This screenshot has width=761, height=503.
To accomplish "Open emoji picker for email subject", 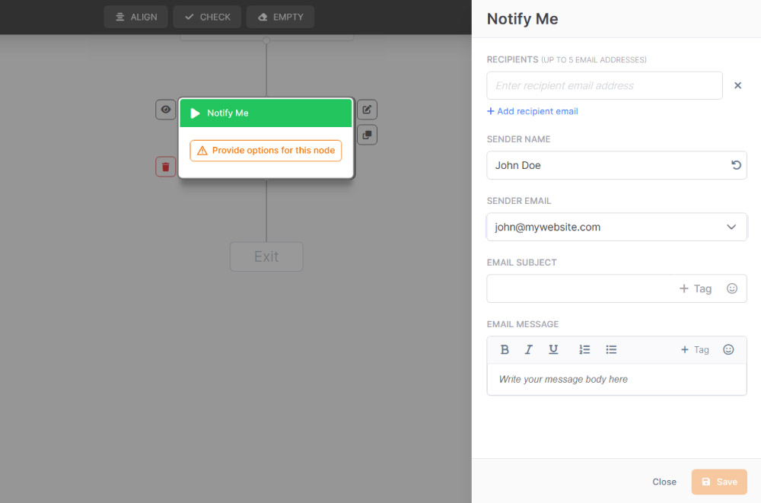I will 732,288.
